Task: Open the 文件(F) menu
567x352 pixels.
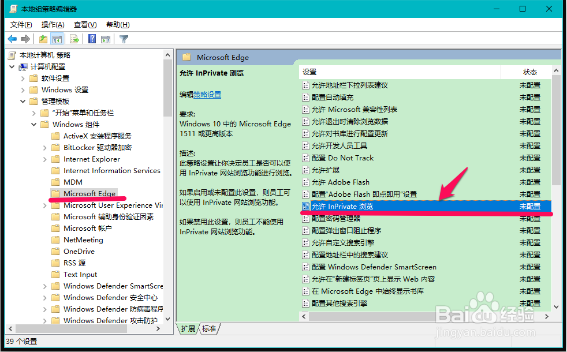Action: [21, 25]
